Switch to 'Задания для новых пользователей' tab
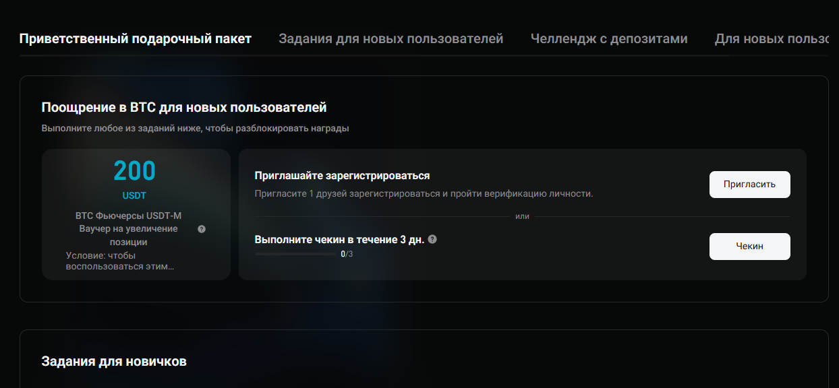This screenshot has width=839, height=388. click(x=391, y=38)
